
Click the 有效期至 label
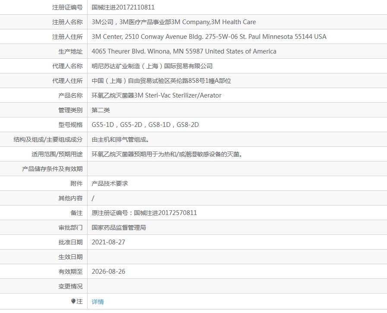coord(70,272)
